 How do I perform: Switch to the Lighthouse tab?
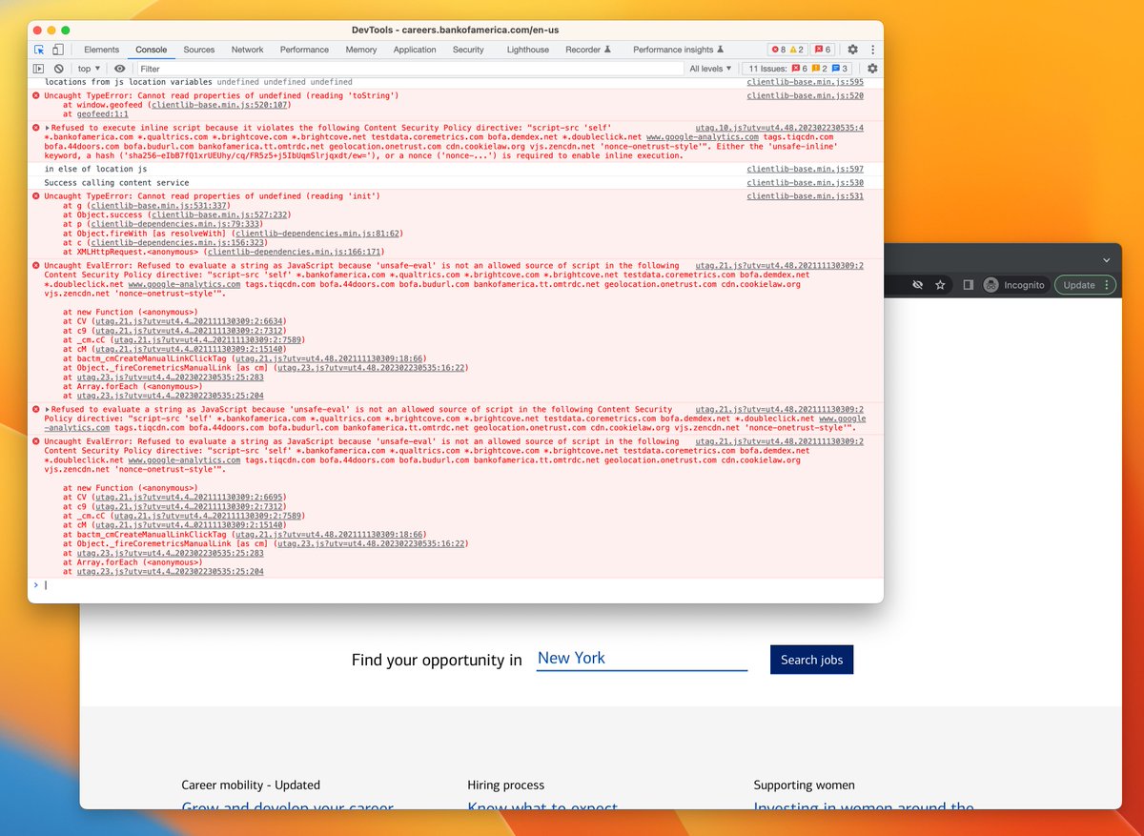click(x=528, y=50)
